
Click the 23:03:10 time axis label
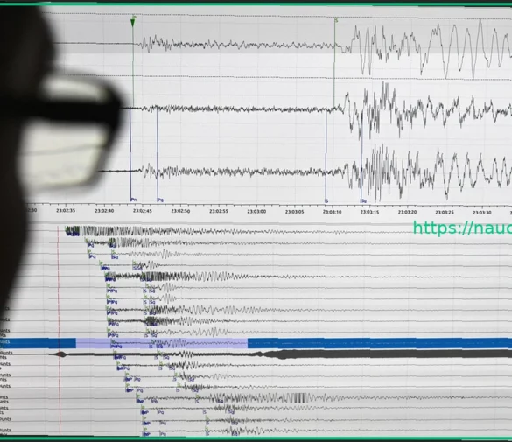pos(332,212)
